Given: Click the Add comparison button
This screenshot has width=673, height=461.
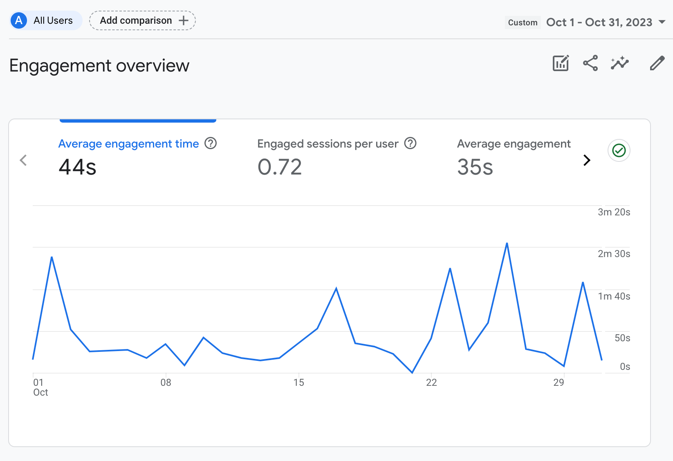Looking at the screenshot, I should click(142, 20).
